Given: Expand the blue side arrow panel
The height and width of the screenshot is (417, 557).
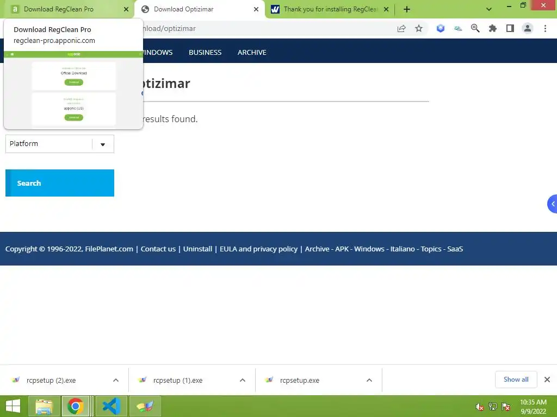Looking at the screenshot, I should pos(553,204).
